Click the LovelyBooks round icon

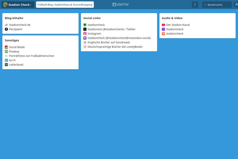pos(85,47)
